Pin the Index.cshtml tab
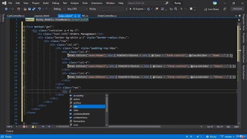The height and width of the screenshot is (139, 247). coord(76,16)
